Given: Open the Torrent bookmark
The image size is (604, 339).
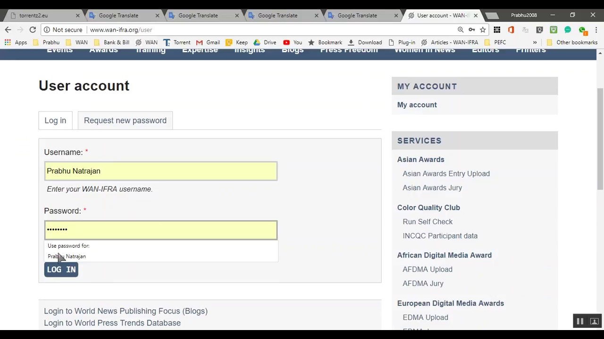Looking at the screenshot, I should [x=177, y=42].
